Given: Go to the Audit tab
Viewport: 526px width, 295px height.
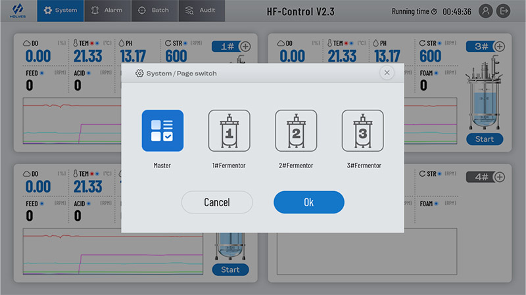Looking at the screenshot, I should pos(201,11).
